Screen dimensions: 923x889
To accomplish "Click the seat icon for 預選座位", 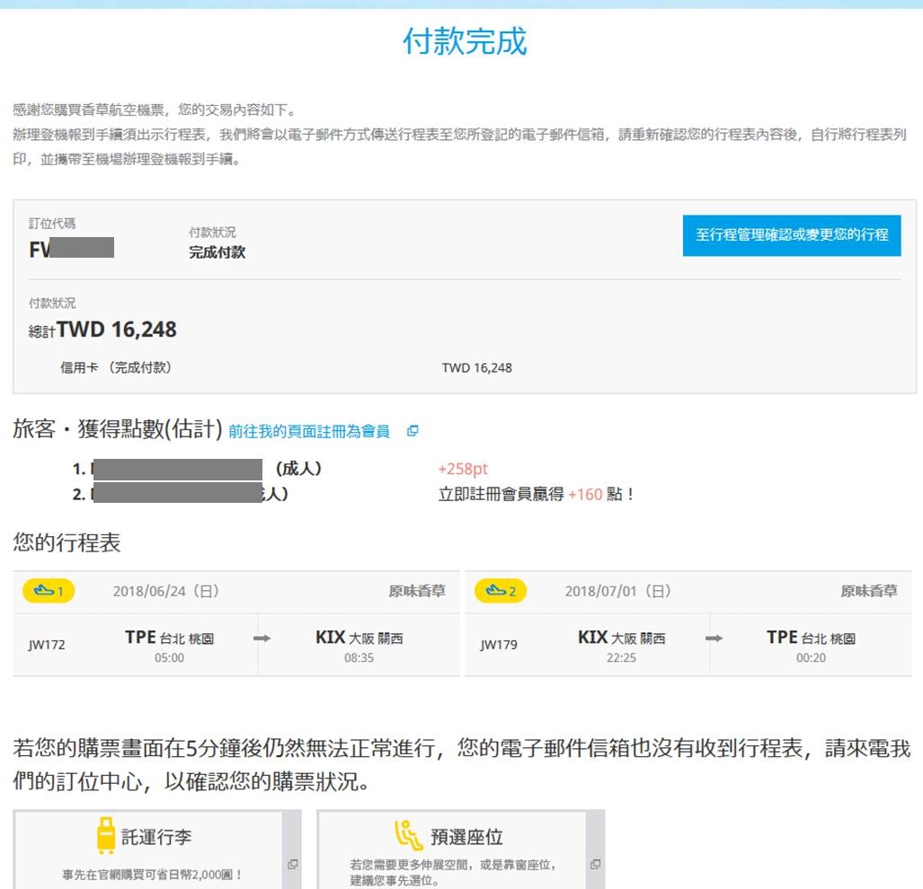I will [409, 835].
